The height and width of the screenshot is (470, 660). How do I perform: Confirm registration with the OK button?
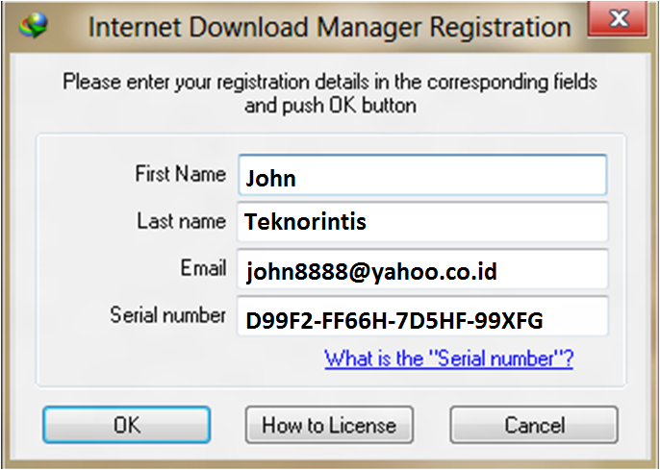point(126,425)
